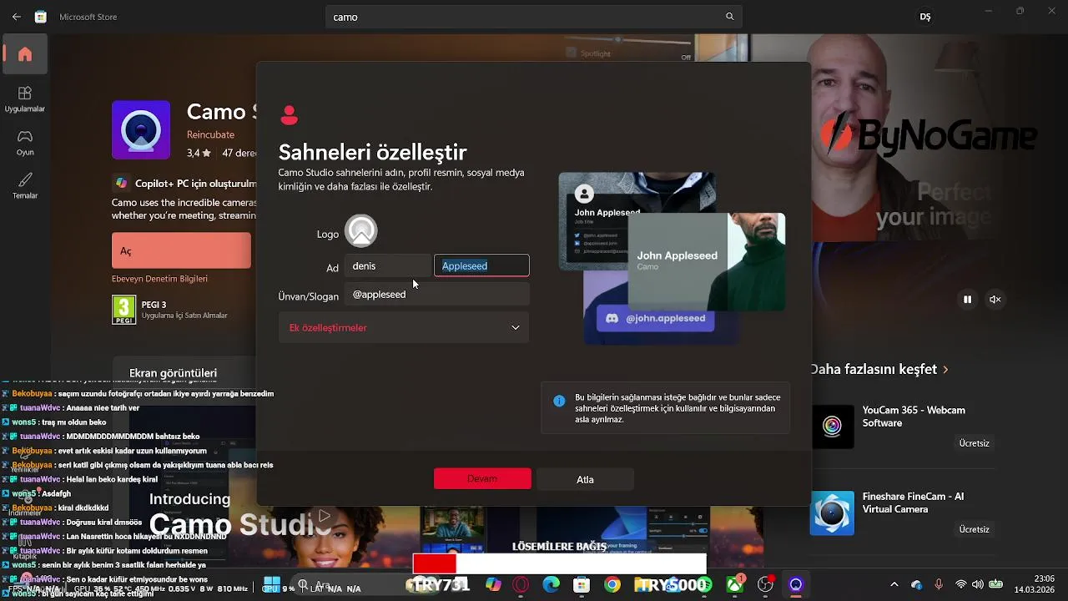Screen dimensions: 1068x601
Task: Open Xbox app from taskbar
Action: [735, 585]
